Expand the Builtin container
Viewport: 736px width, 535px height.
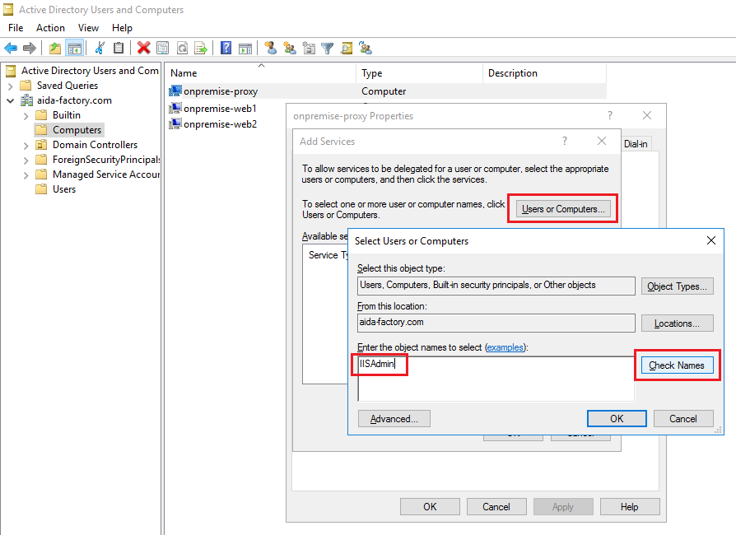click(x=26, y=114)
